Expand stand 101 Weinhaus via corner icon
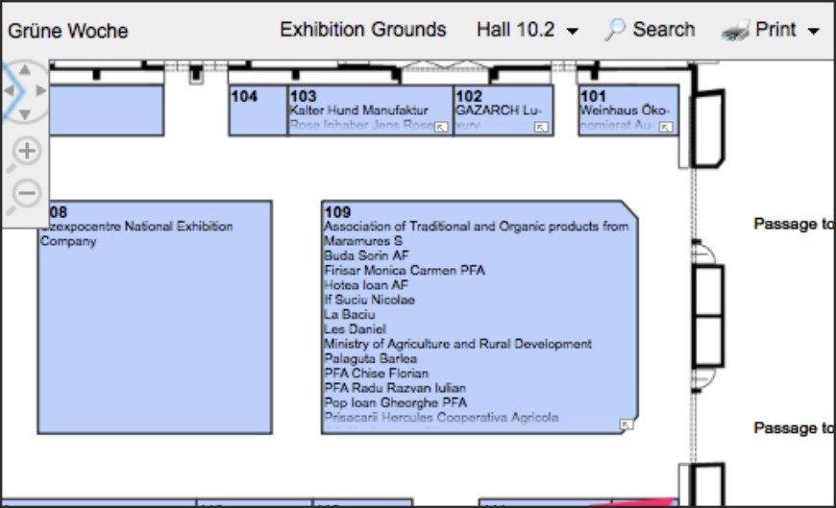Screen dimensions: 836x508 (x=667, y=127)
